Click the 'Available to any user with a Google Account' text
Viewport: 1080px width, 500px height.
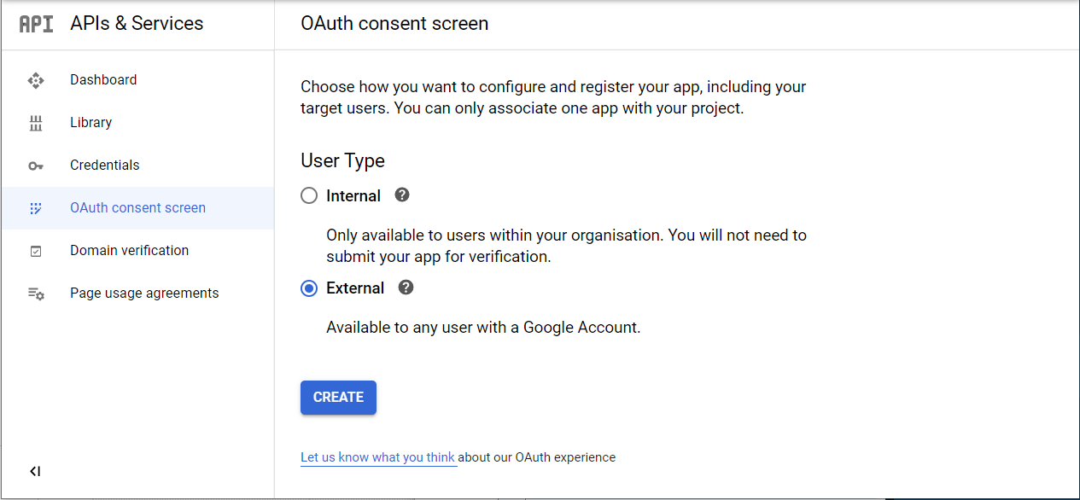483,328
